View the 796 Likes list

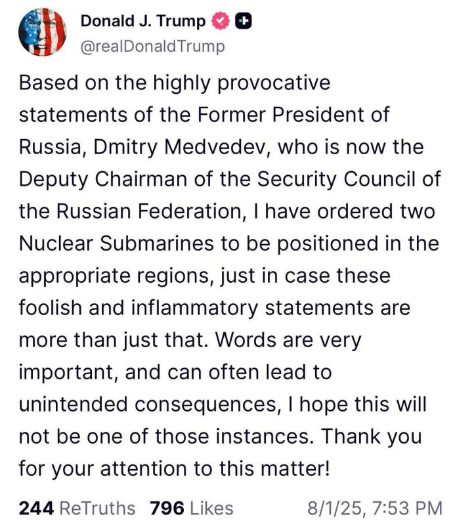[191, 508]
